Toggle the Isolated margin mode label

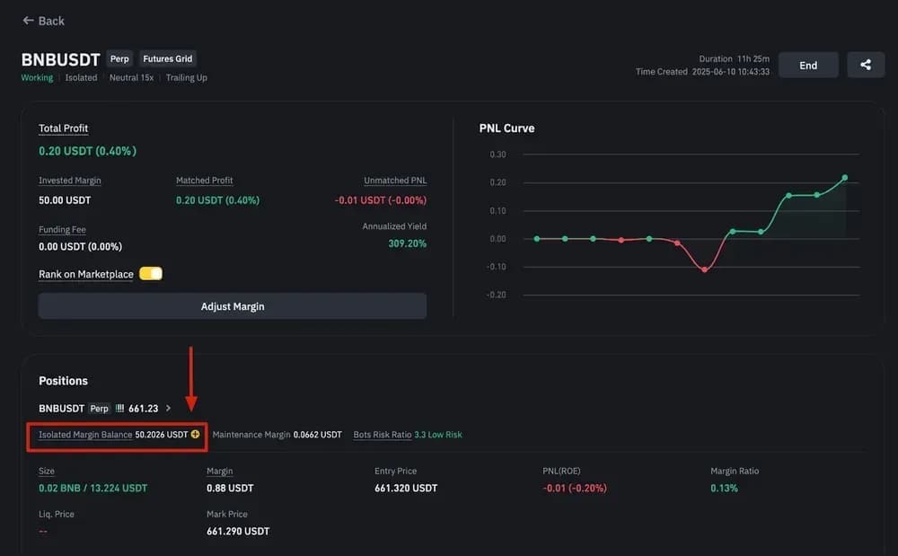[x=81, y=77]
